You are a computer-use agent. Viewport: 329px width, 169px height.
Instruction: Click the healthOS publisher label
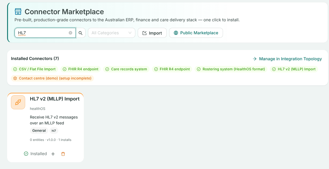[38, 109]
